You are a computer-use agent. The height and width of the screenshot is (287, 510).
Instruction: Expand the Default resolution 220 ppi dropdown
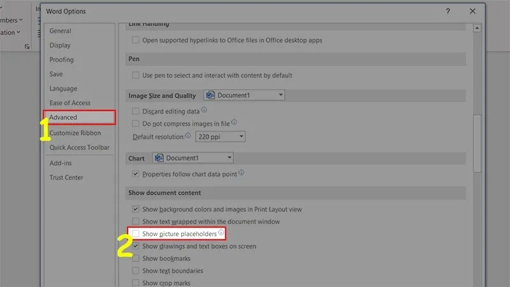click(x=220, y=136)
